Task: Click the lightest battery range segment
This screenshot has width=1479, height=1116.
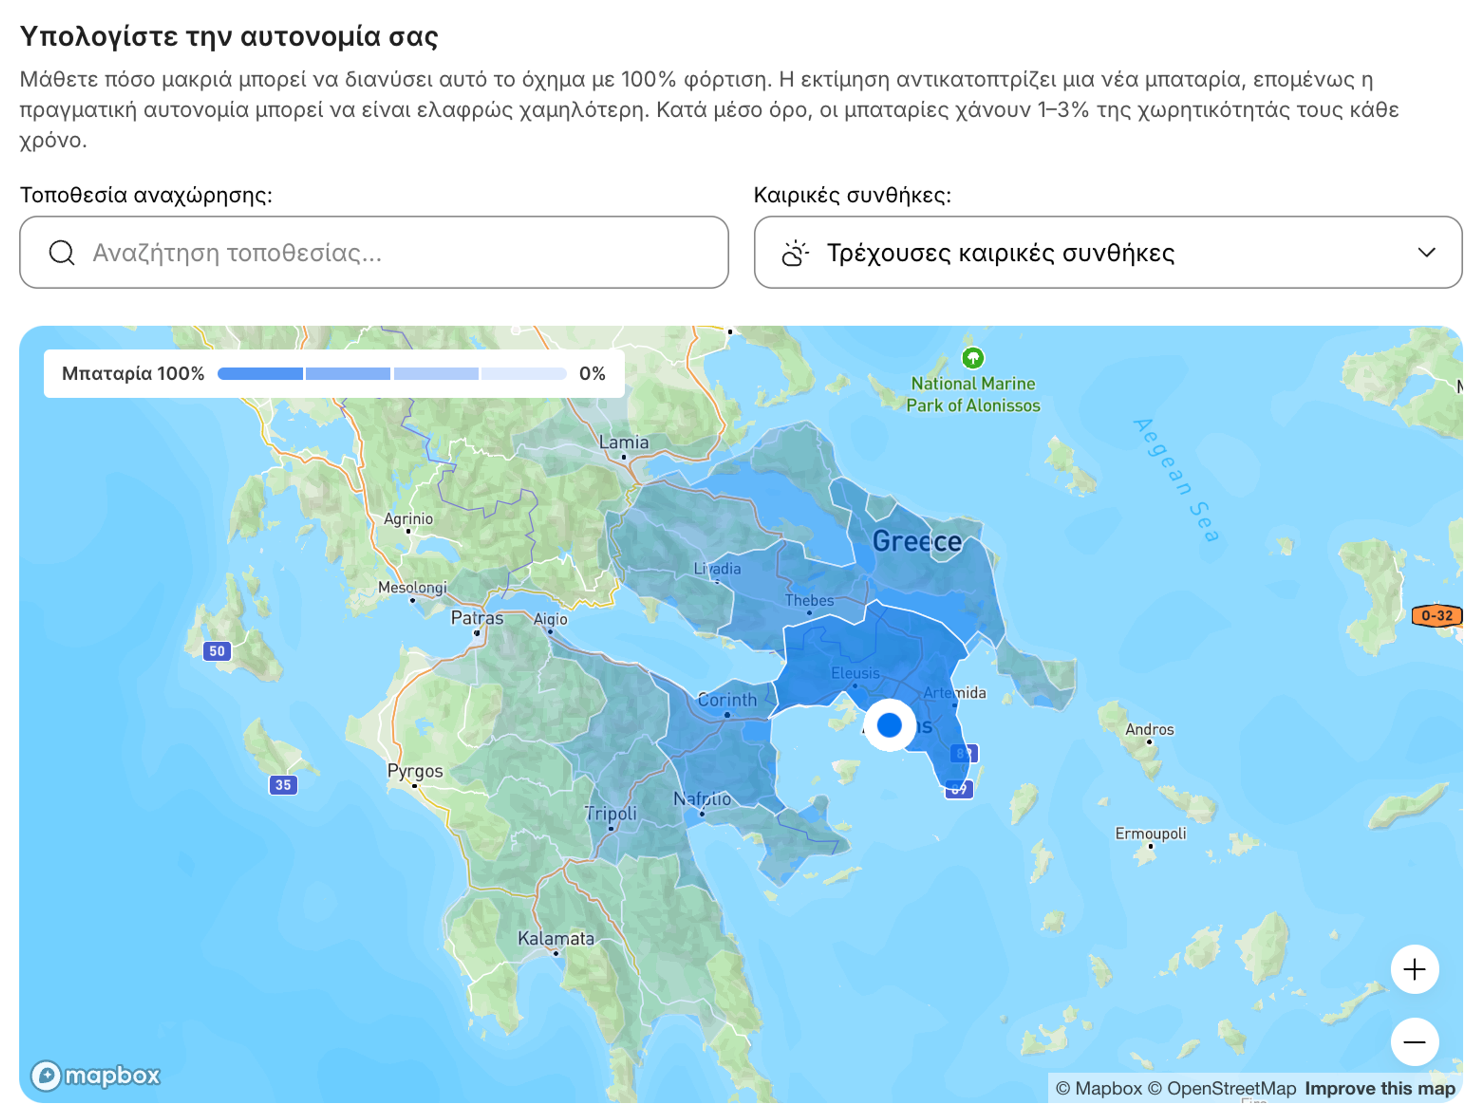Action: click(x=523, y=373)
